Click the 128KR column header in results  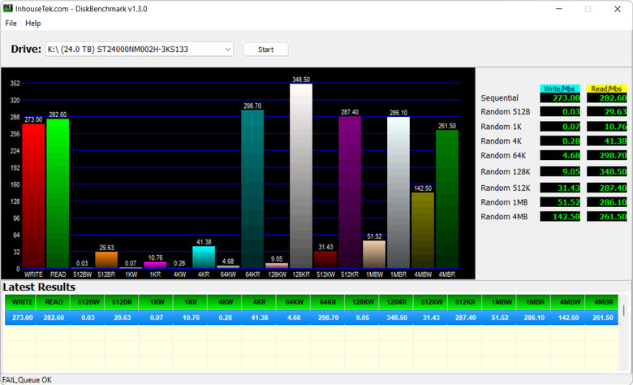pyautogui.click(x=396, y=302)
